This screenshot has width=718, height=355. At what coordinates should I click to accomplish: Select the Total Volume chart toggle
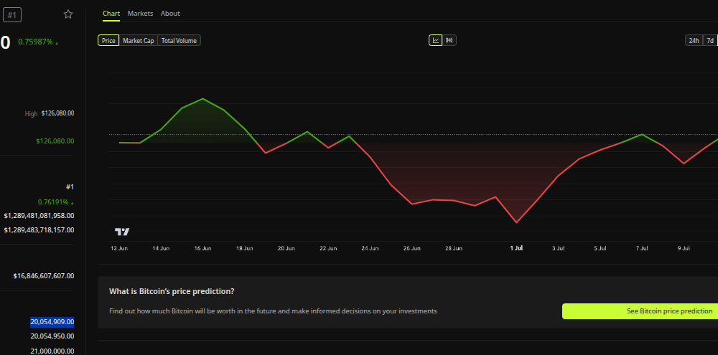[x=179, y=41]
